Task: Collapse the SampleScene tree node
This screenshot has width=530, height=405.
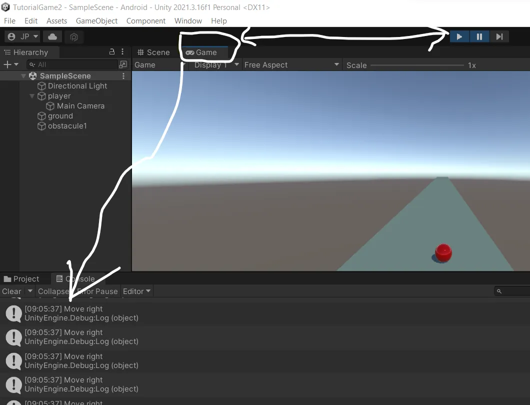Action: click(x=23, y=76)
